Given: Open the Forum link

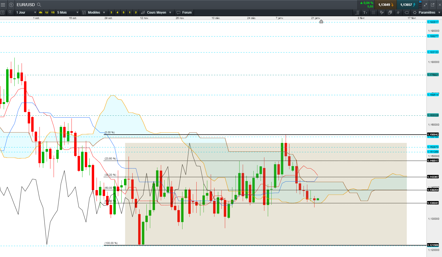Looking at the screenshot, I should pyautogui.click(x=184, y=13).
